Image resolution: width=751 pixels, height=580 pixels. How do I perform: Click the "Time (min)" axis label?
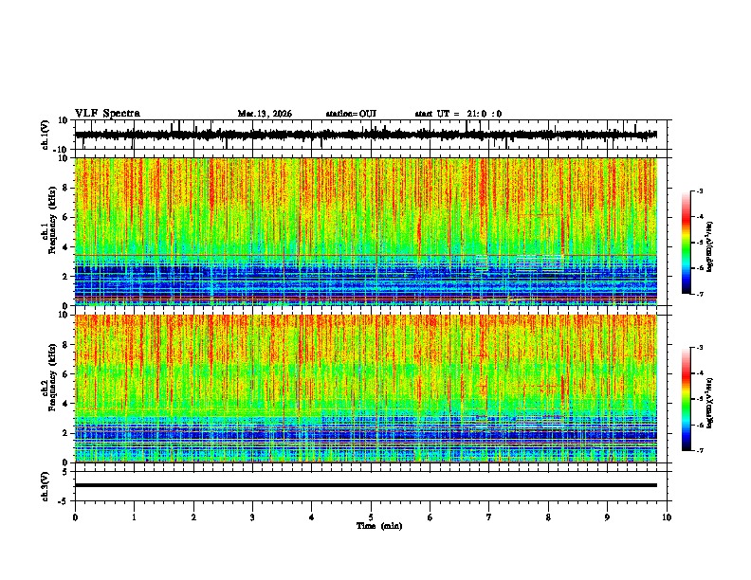click(379, 526)
